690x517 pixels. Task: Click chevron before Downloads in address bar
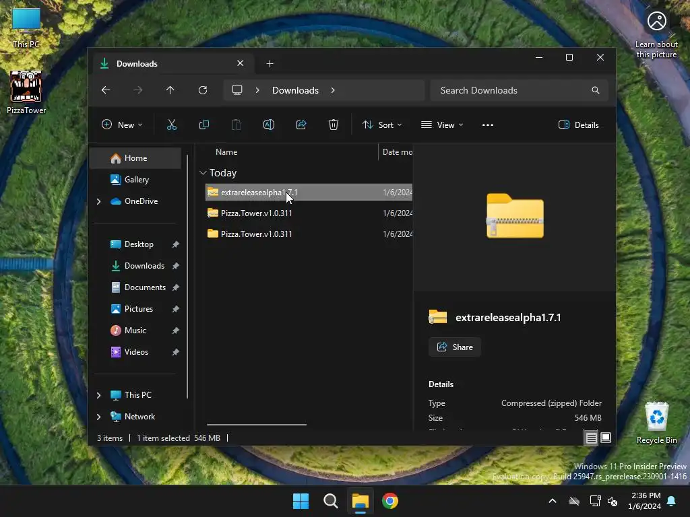click(257, 90)
